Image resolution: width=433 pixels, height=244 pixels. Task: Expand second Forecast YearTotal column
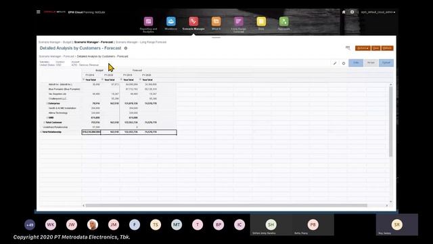point(140,80)
